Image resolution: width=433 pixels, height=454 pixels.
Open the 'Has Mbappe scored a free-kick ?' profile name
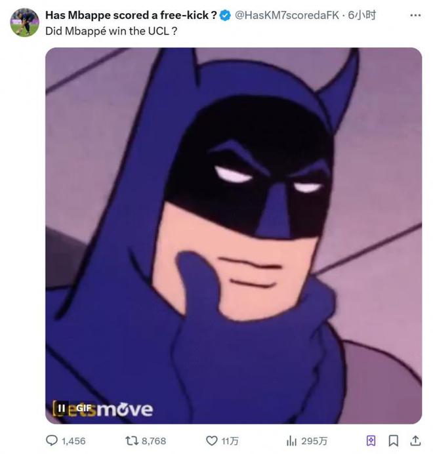pos(131,15)
